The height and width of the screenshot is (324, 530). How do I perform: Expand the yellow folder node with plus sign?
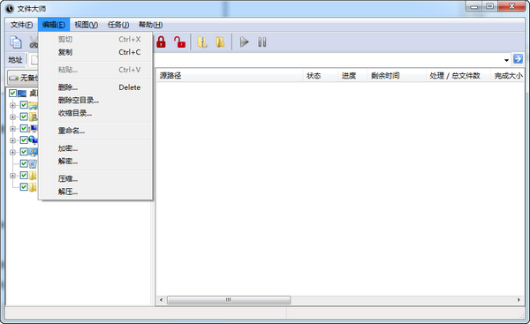pyautogui.click(x=13, y=176)
